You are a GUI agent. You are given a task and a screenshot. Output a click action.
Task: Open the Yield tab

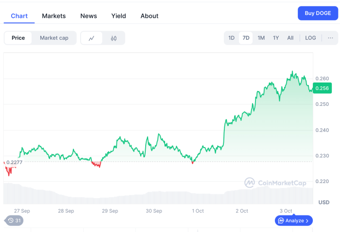pos(119,16)
